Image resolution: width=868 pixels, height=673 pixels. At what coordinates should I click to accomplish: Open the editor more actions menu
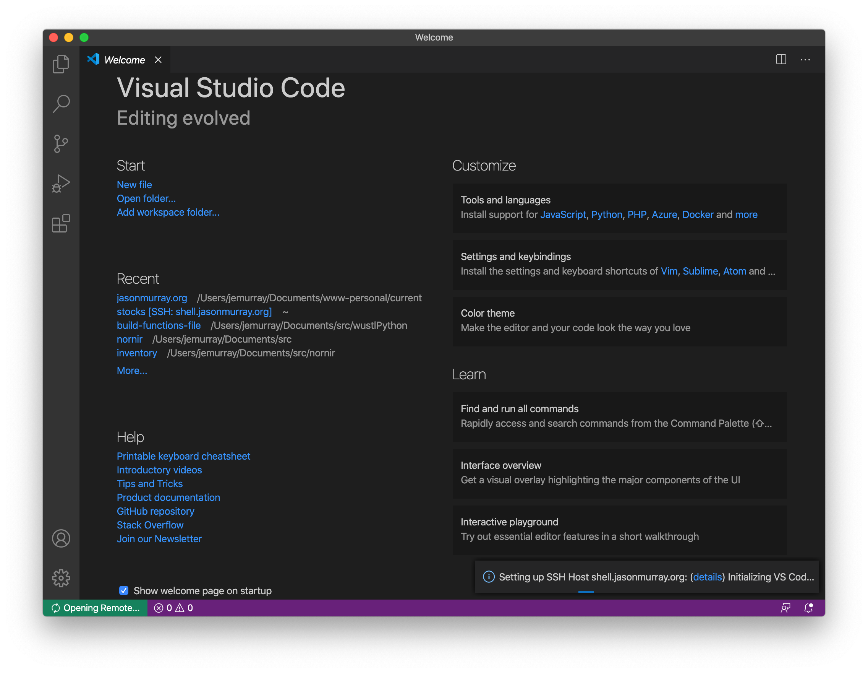point(805,60)
